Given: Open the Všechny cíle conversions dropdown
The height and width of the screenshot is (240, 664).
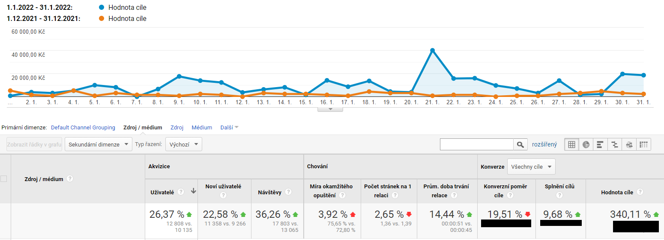Looking at the screenshot, I should tap(531, 167).
